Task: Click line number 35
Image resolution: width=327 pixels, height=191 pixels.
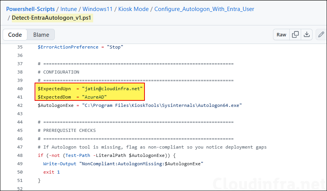Action: (20, 47)
